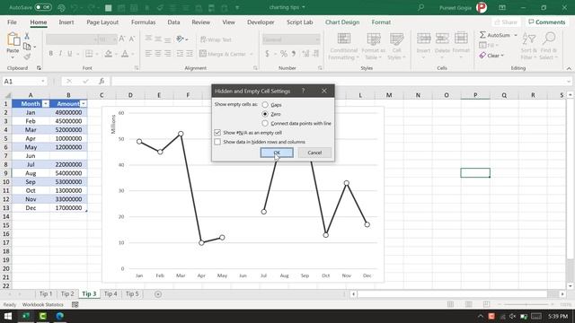Click the Fill Color bucket icon

click(x=108, y=54)
